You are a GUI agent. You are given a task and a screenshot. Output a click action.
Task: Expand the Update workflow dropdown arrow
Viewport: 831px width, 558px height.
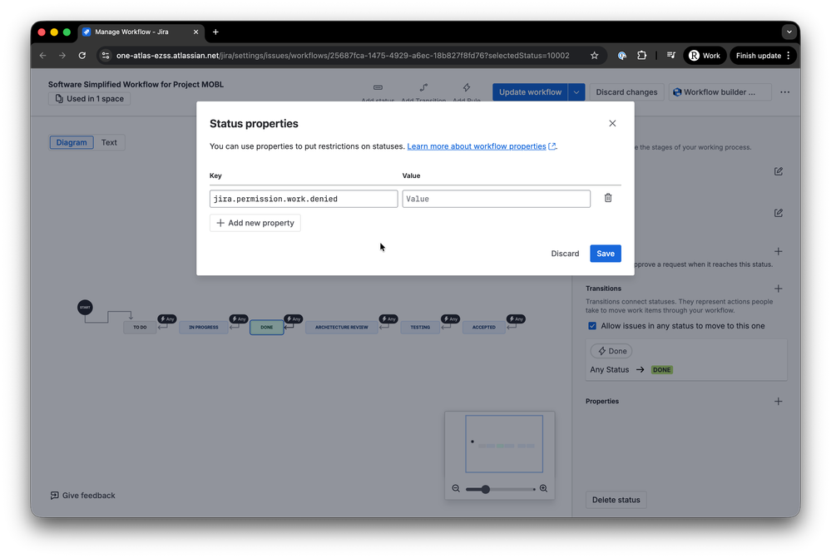click(x=576, y=92)
